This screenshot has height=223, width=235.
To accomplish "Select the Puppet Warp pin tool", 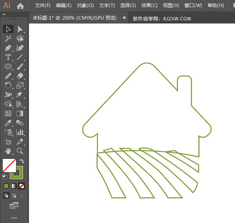I will [x=20, y=95].
